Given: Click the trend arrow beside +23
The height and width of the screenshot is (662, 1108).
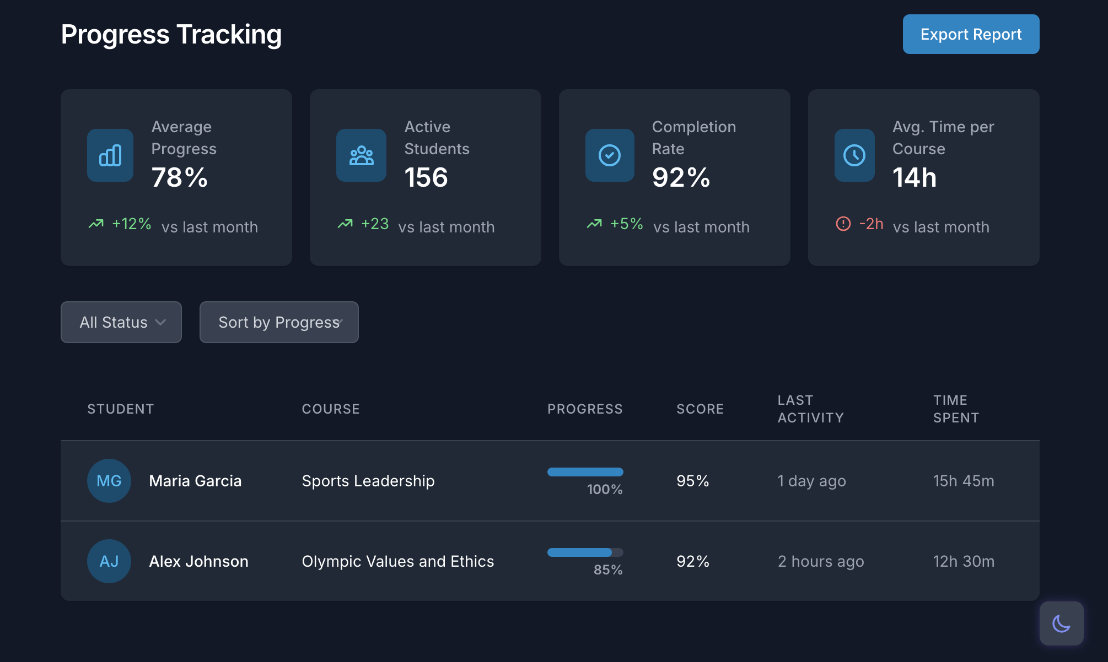Looking at the screenshot, I should [x=345, y=224].
